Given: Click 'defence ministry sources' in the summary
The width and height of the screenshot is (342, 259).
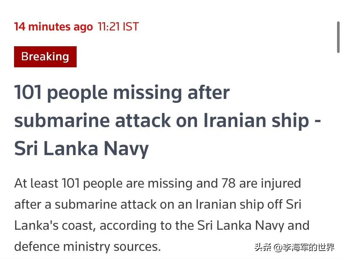Looking at the screenshot, I should 87,246.
